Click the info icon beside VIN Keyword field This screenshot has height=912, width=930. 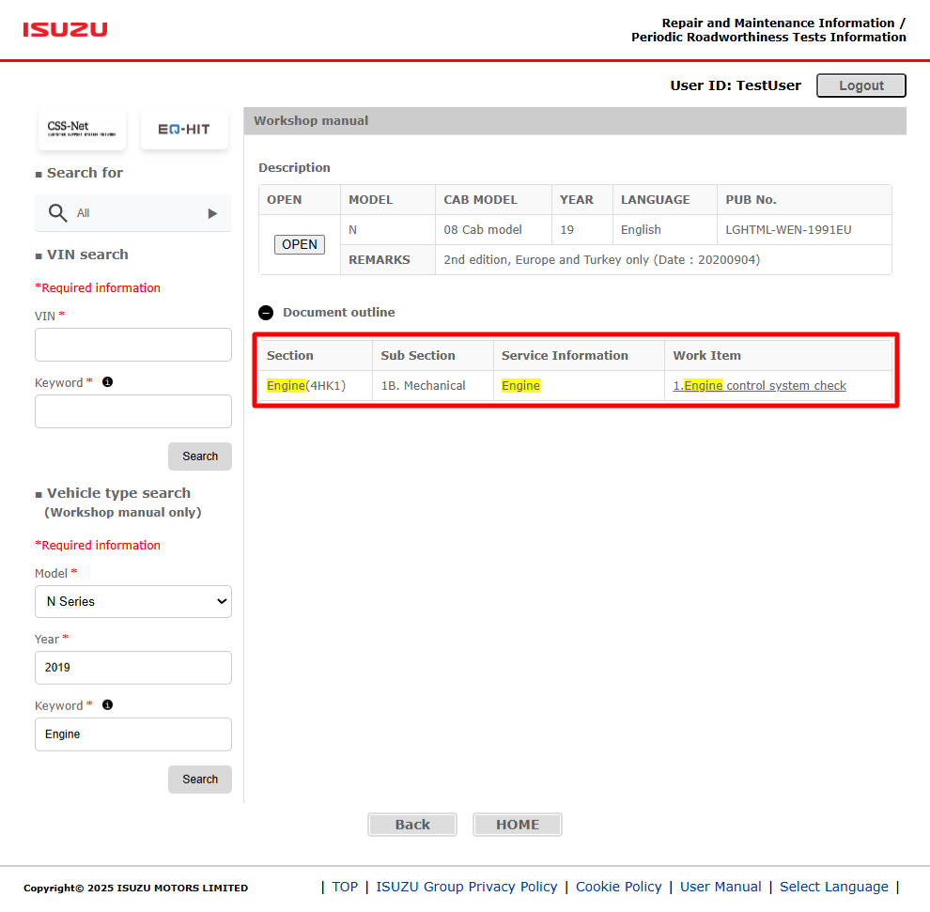107,382
